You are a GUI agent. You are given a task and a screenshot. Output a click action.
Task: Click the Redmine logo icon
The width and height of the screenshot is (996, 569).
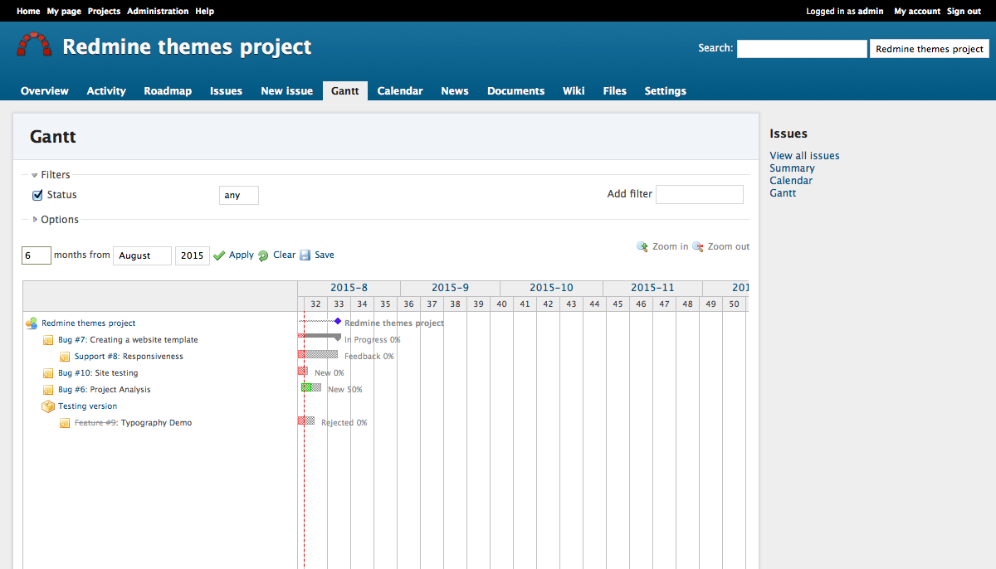pyautogui.click(x=34, y=46)
